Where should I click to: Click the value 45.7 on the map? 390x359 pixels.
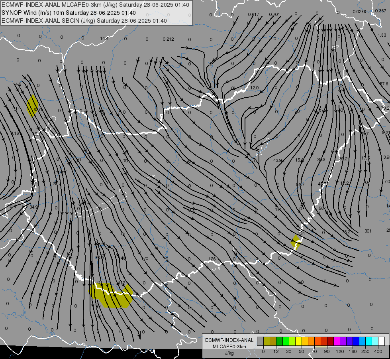pyautogui.click(x=322, y=184)
